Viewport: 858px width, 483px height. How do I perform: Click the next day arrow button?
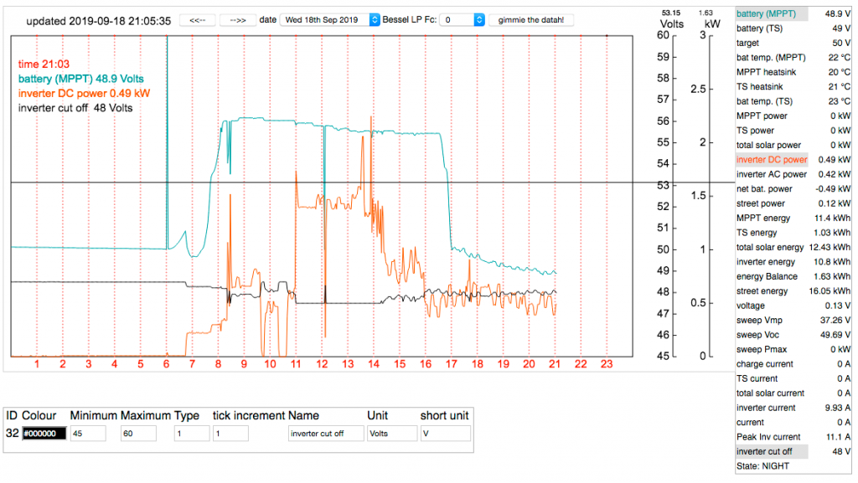pos(238,20)
